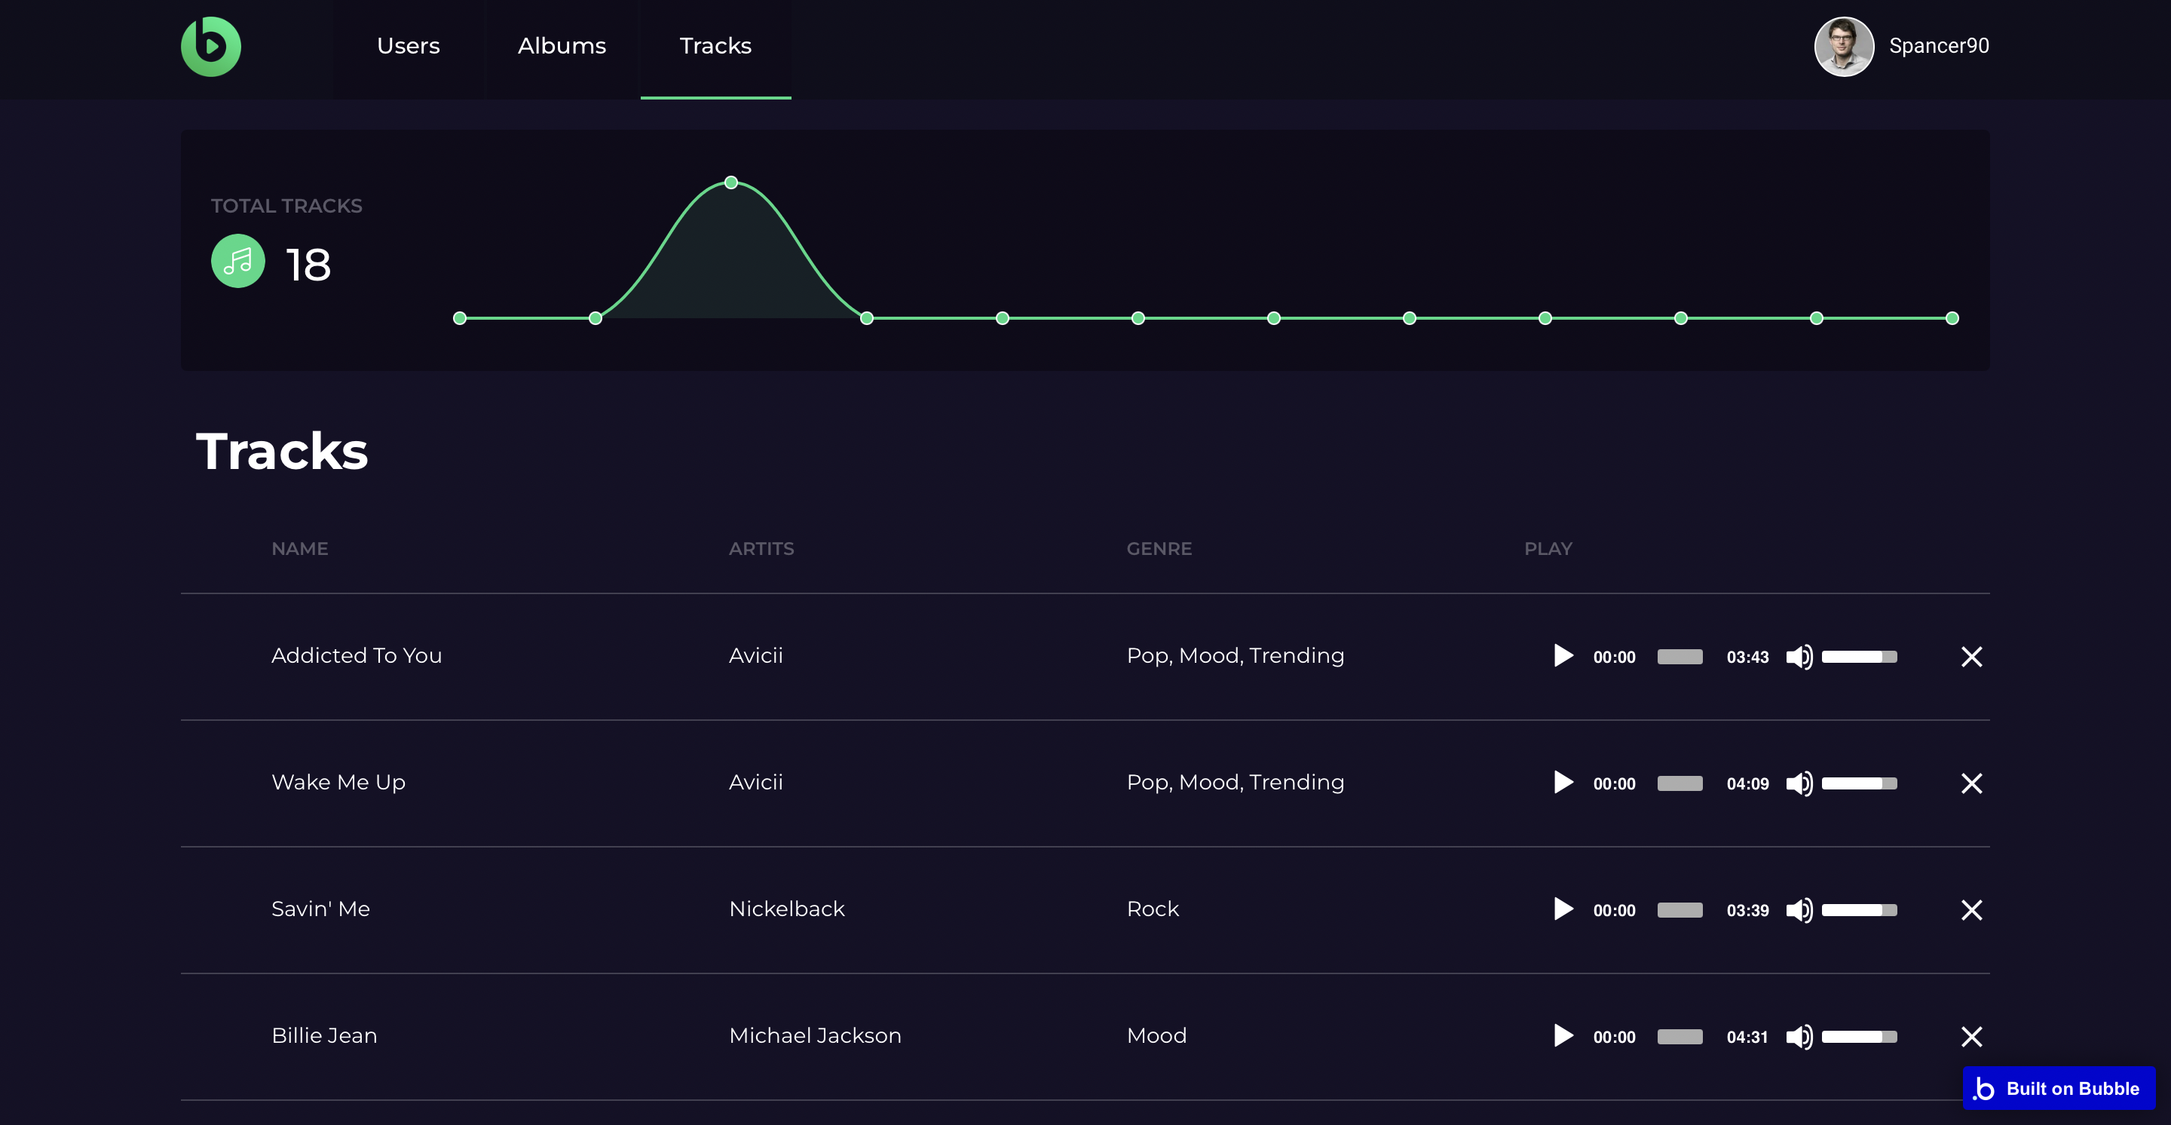
Task: Play Savin' Me by Nickelback
Action: 1563,909
